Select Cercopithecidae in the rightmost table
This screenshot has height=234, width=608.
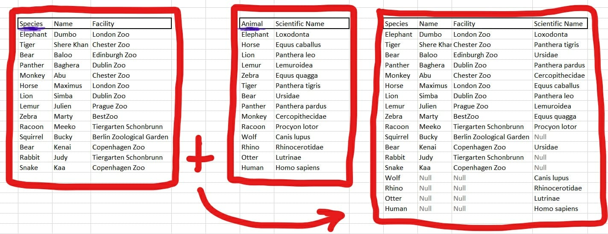[x=559, y=76]
